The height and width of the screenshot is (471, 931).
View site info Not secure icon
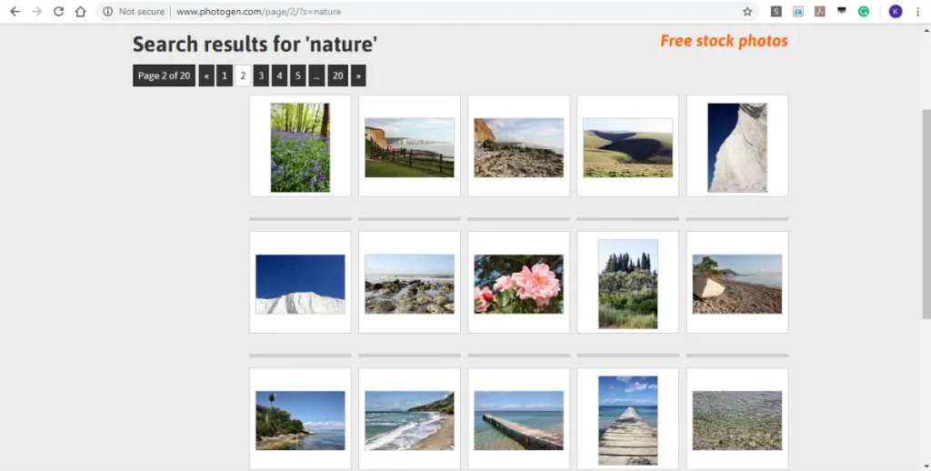coord(107,11)
